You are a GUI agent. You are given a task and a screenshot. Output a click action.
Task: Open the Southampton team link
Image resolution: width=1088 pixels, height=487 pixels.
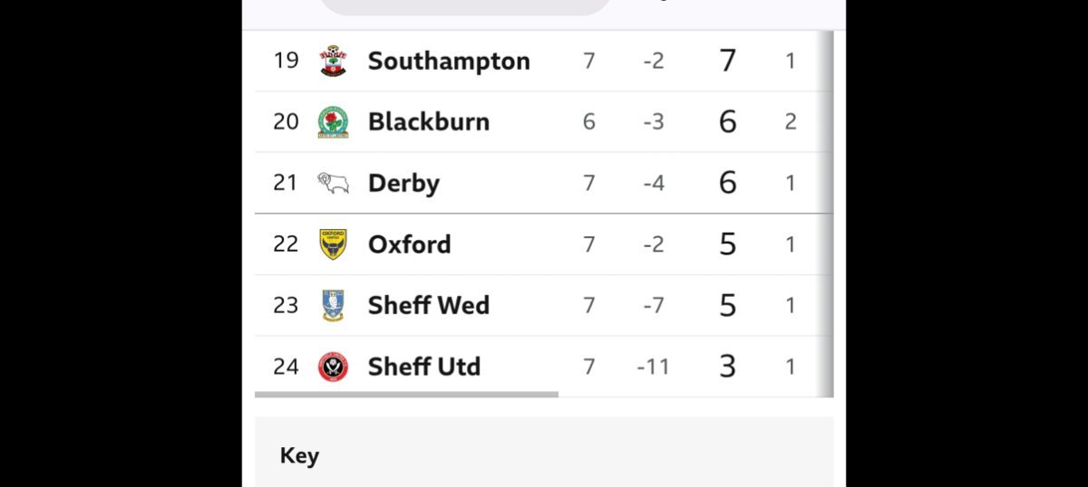pyautogui.click(x=449, y=61)
